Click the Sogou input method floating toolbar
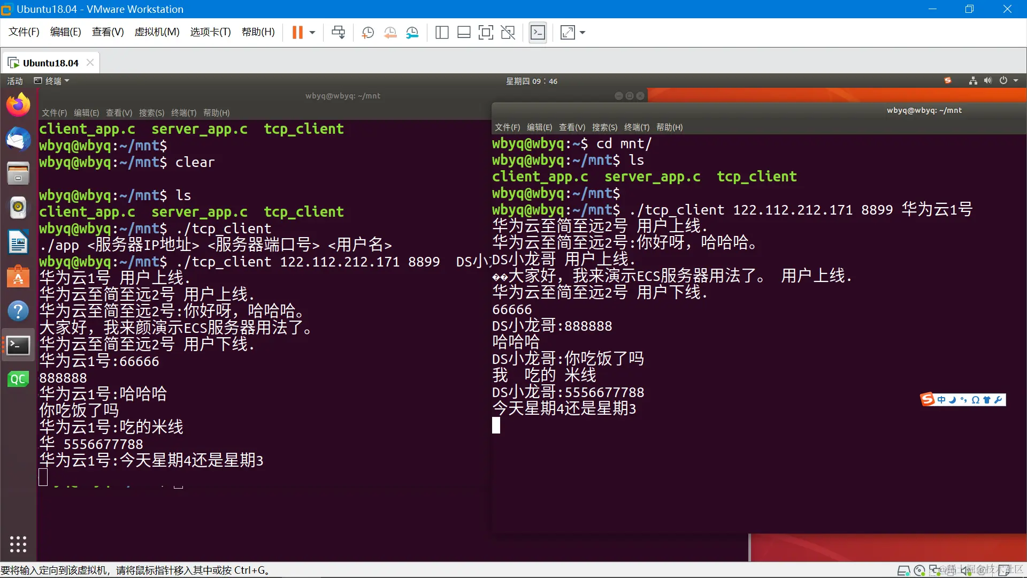This screenshot has width=1027, height=578. pyautogui.click(x=962, y=400)
